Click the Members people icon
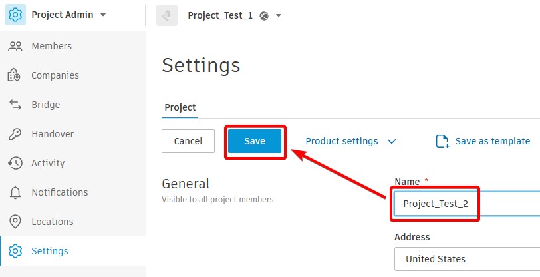The image size is (540, 277). pyautogui.click(x=15, y=46)
